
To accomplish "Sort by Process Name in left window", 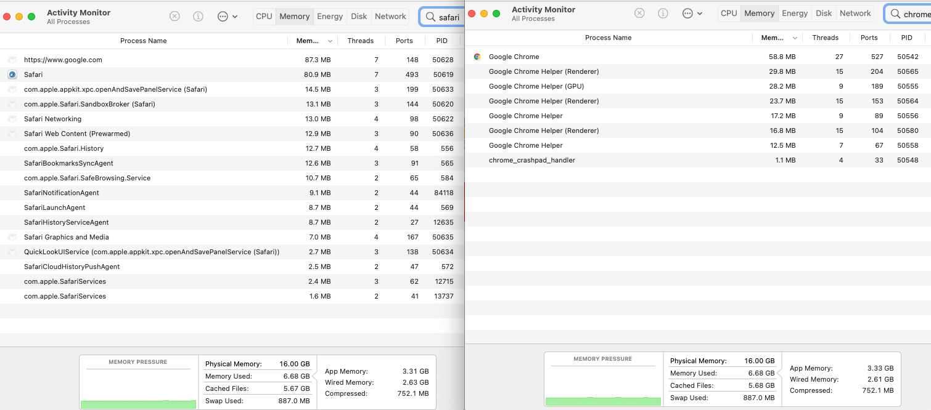I will click(x=144, y=41).
